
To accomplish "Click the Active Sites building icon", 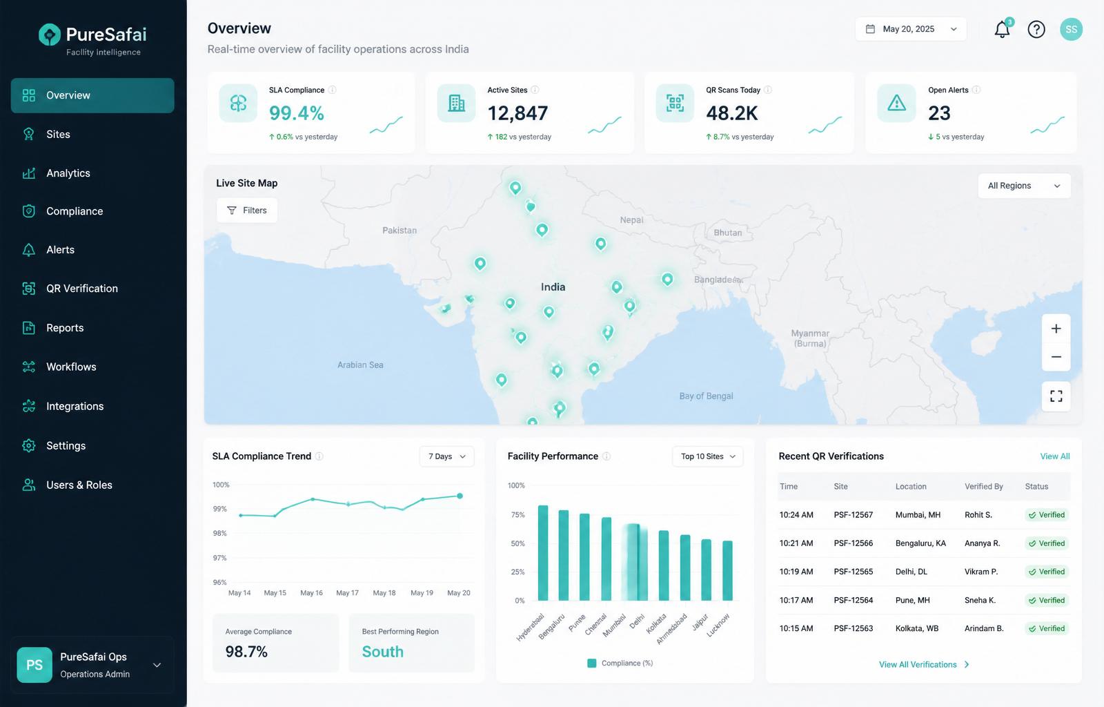I will [x=457, y=104].
